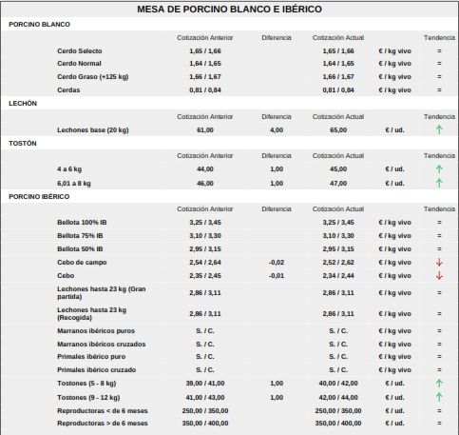Viewport: 459px width, 435px height.
Task: Click the current quote 42,00 / 44,00
Action: click(x=338, y=398)
